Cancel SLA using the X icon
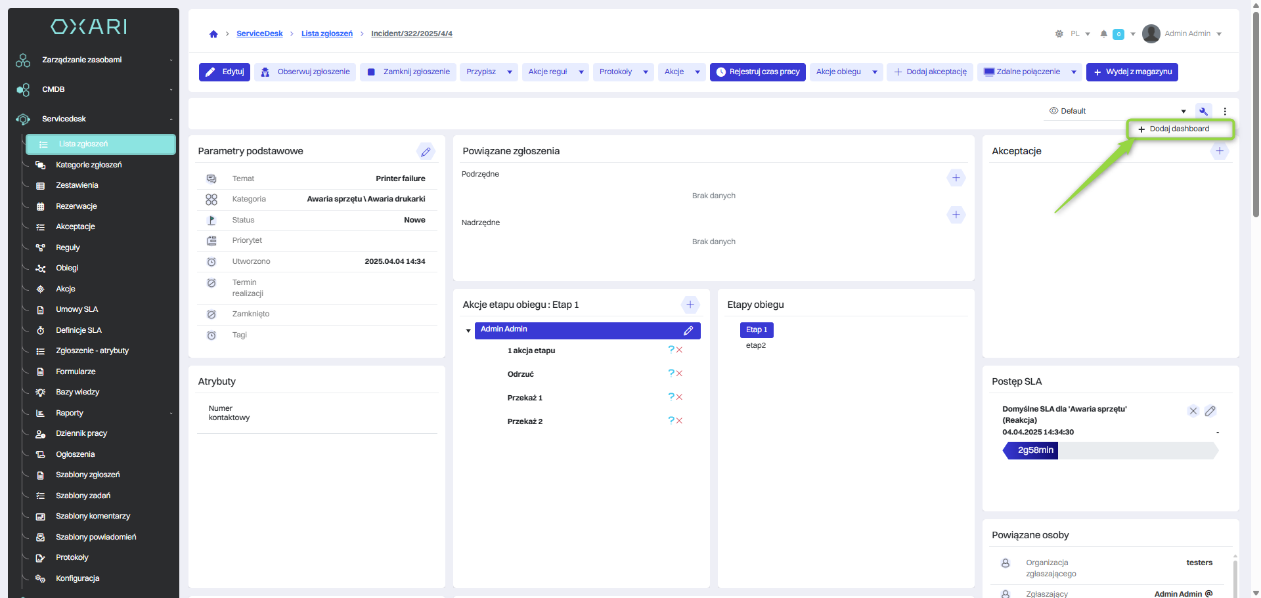The image size is (1261, 598). 1193,411
